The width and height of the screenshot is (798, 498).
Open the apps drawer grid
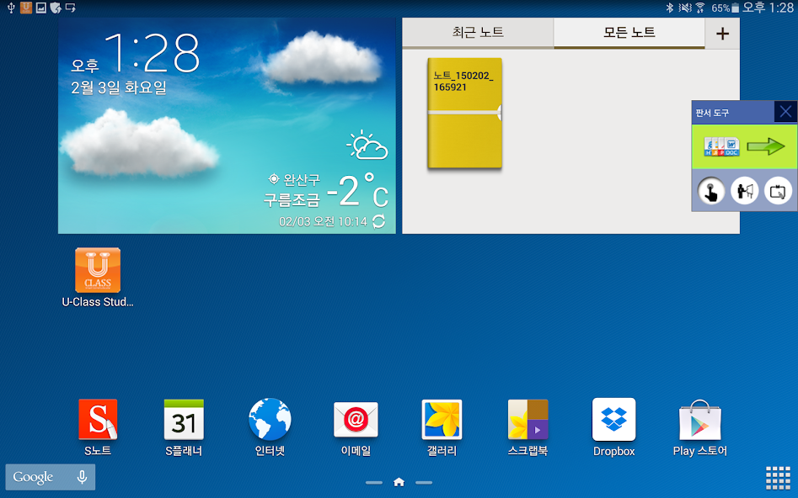click(x=777, y=477)
